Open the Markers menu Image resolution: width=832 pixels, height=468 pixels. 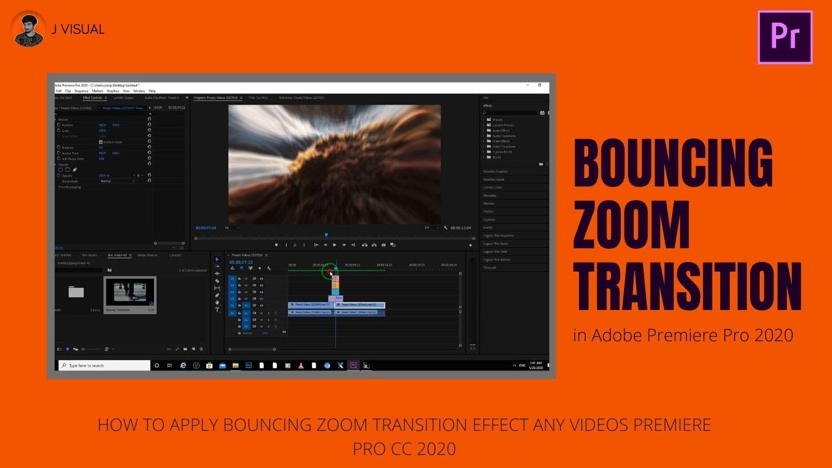[97, 91]
